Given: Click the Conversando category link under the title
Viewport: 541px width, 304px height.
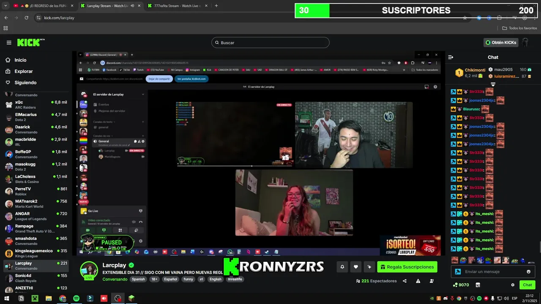Looking at the screenshot, I should click(x=115, y=279).
